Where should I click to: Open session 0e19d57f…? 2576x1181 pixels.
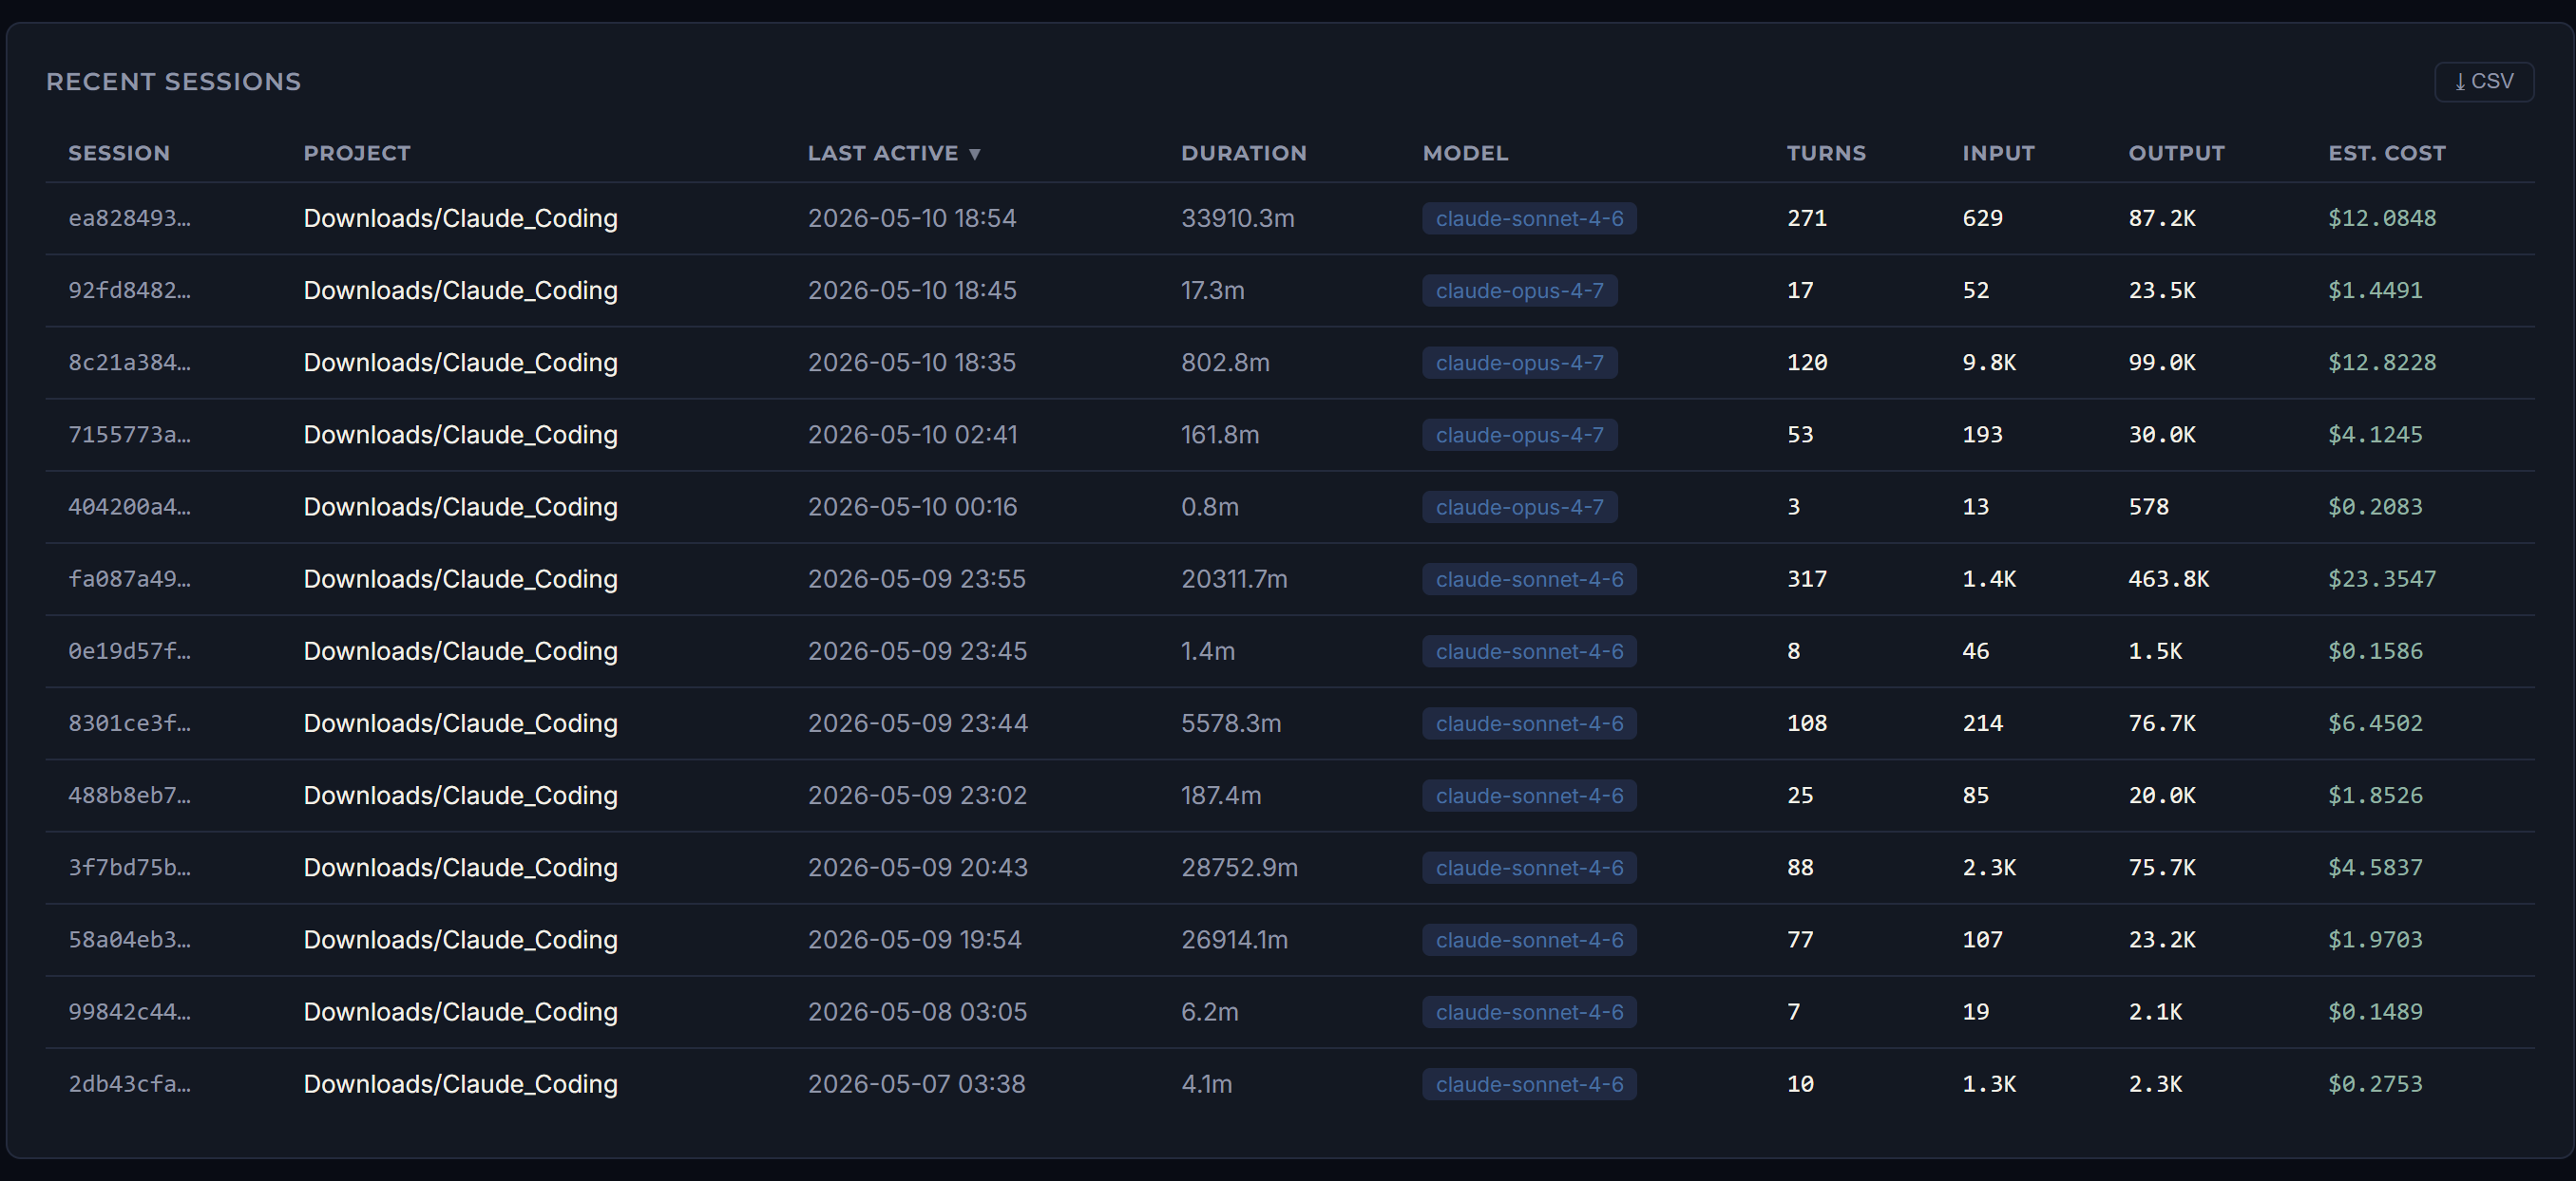[x=129, y=650]
